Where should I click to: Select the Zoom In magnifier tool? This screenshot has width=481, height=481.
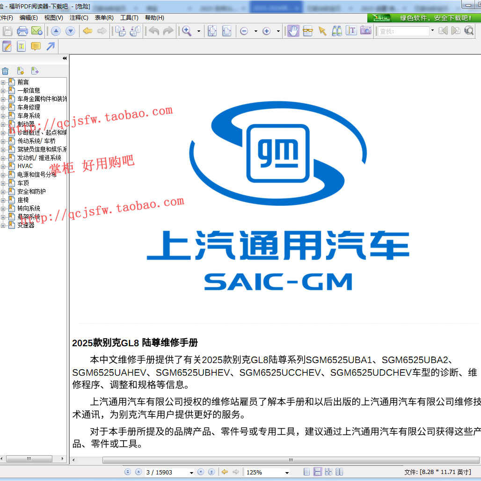(187, 31)
